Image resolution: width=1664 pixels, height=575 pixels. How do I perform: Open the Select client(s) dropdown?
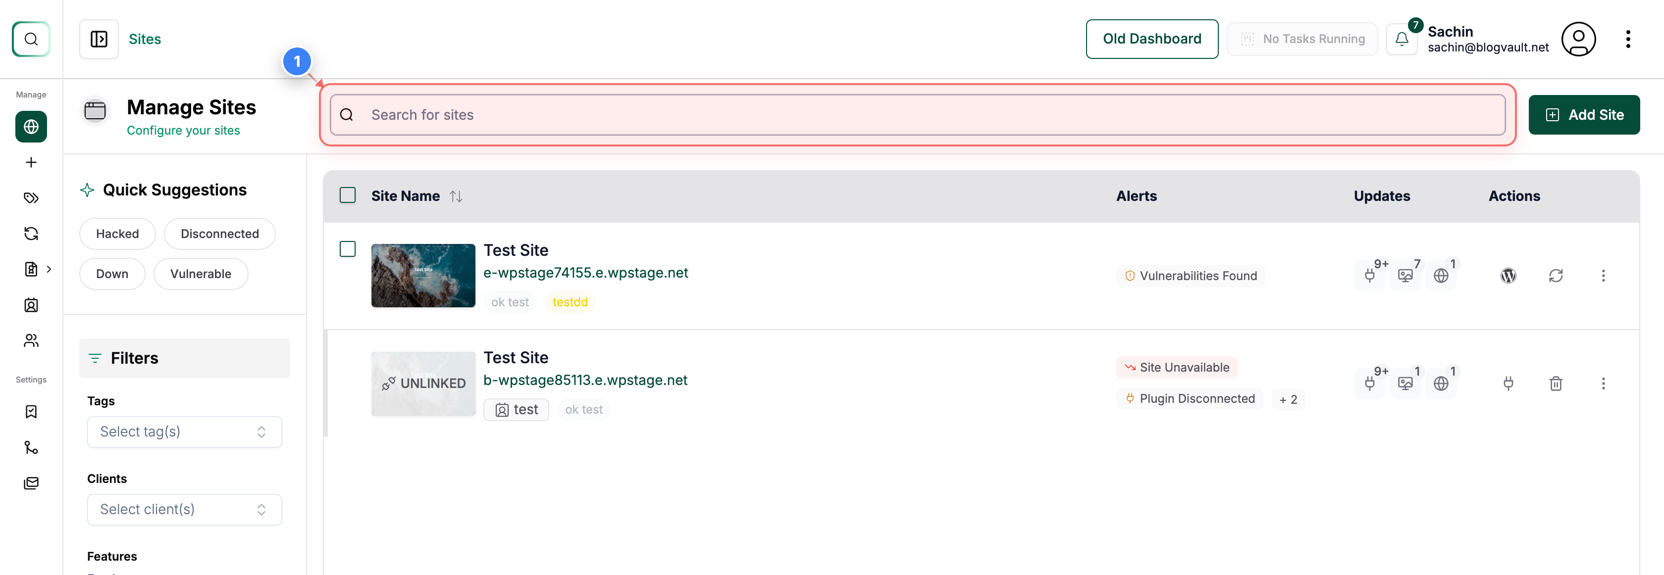(x=184, y=509)
